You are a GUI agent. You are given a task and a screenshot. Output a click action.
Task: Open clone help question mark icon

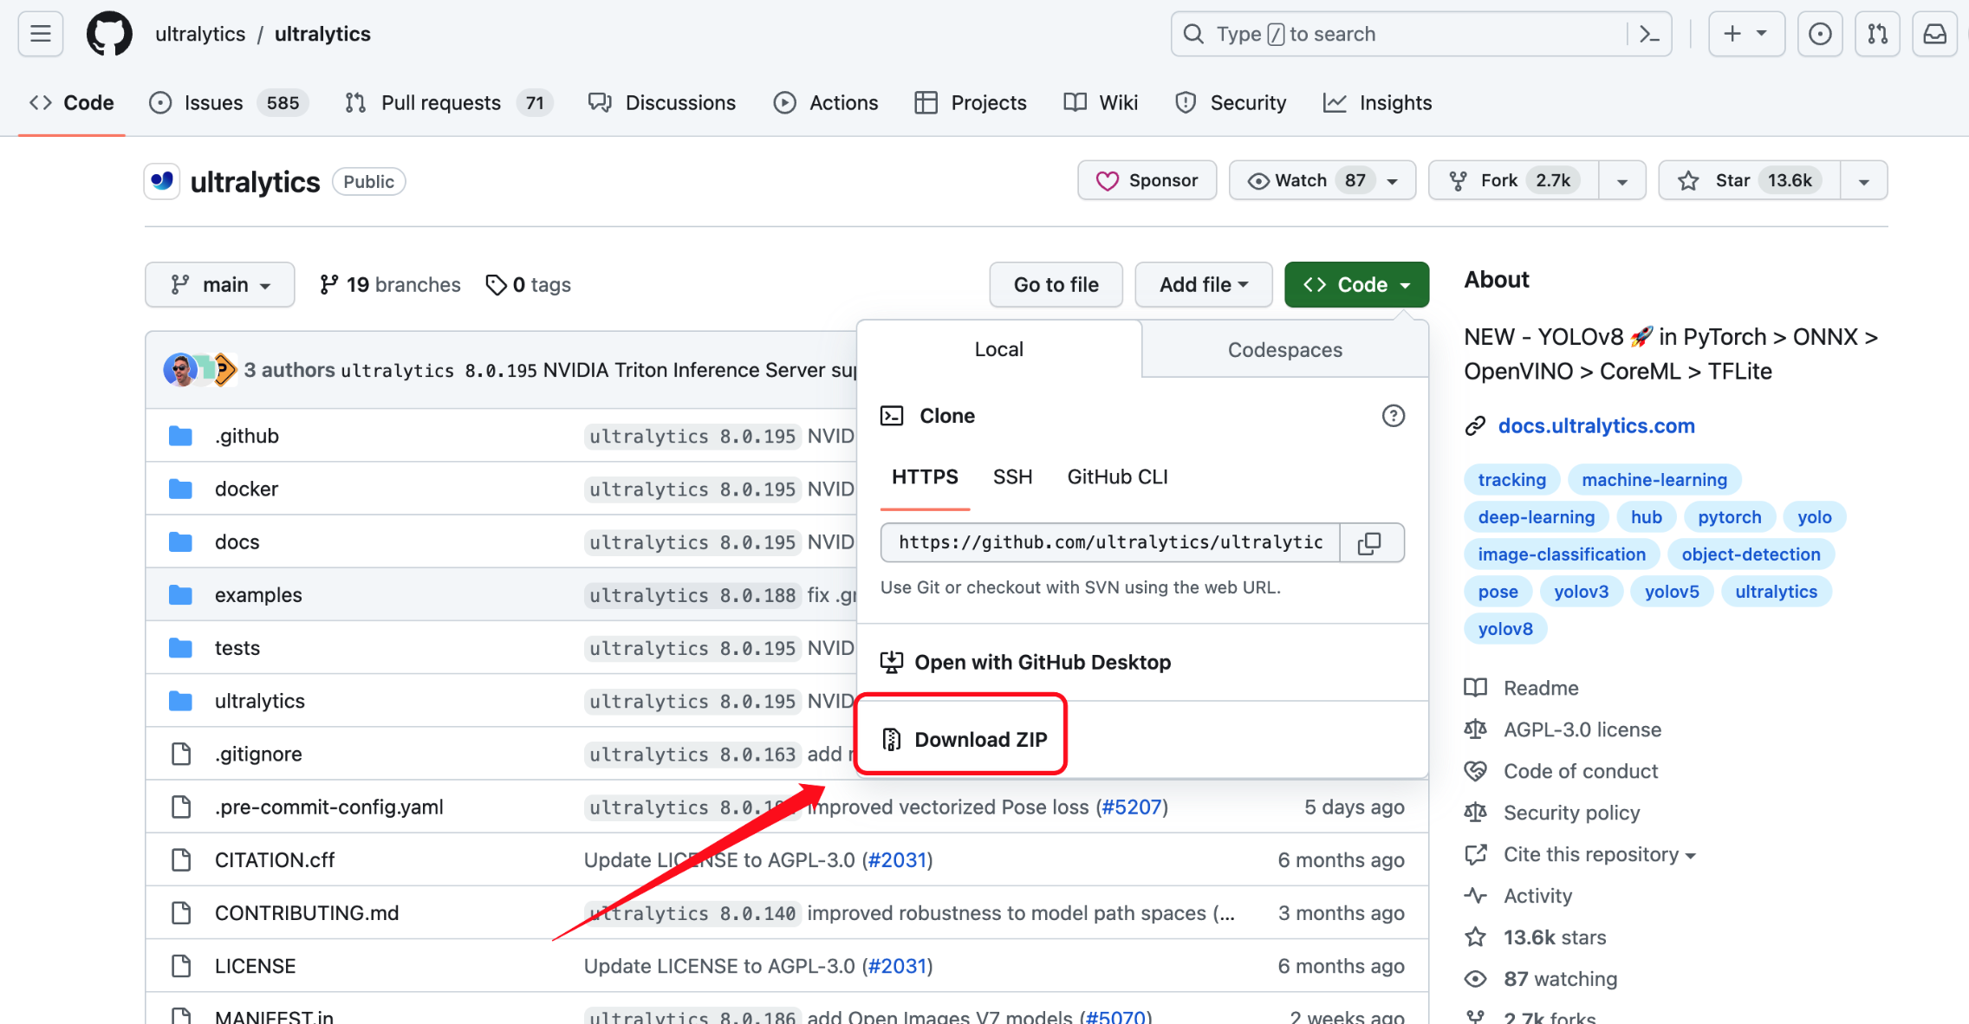[x=1393, y=416]
